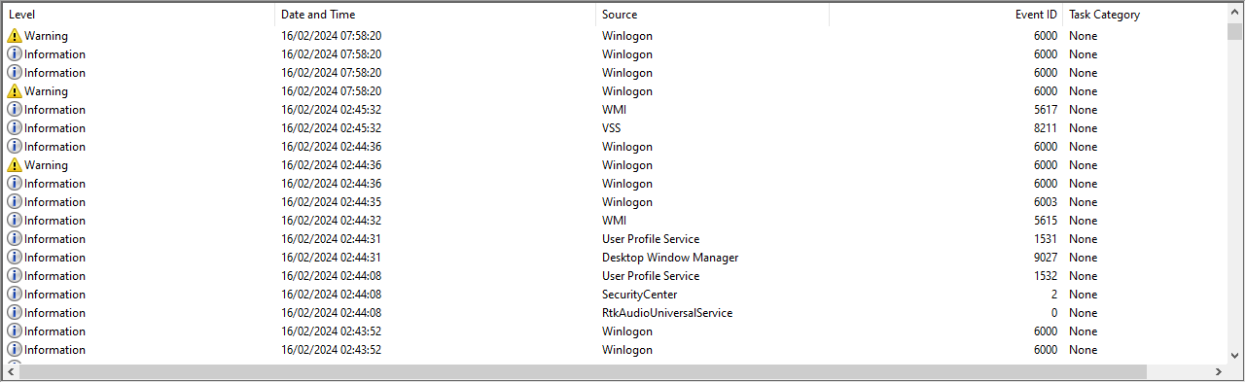Click the information icon of the VSS event
Image resolution: width=1246 pixels, height=383 pixels.
pos(15,128)
